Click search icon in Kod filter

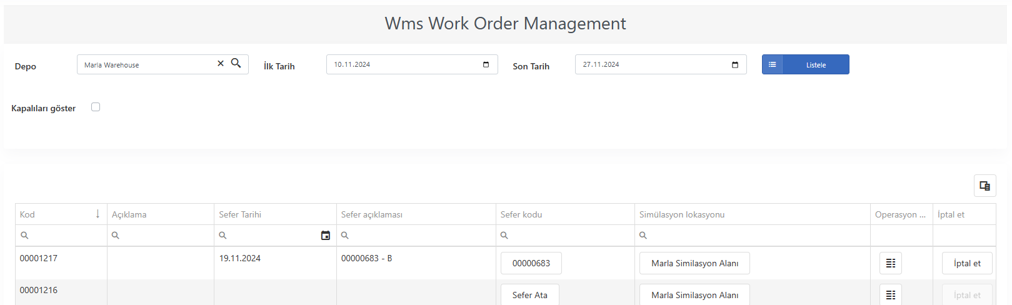(24, 236)
